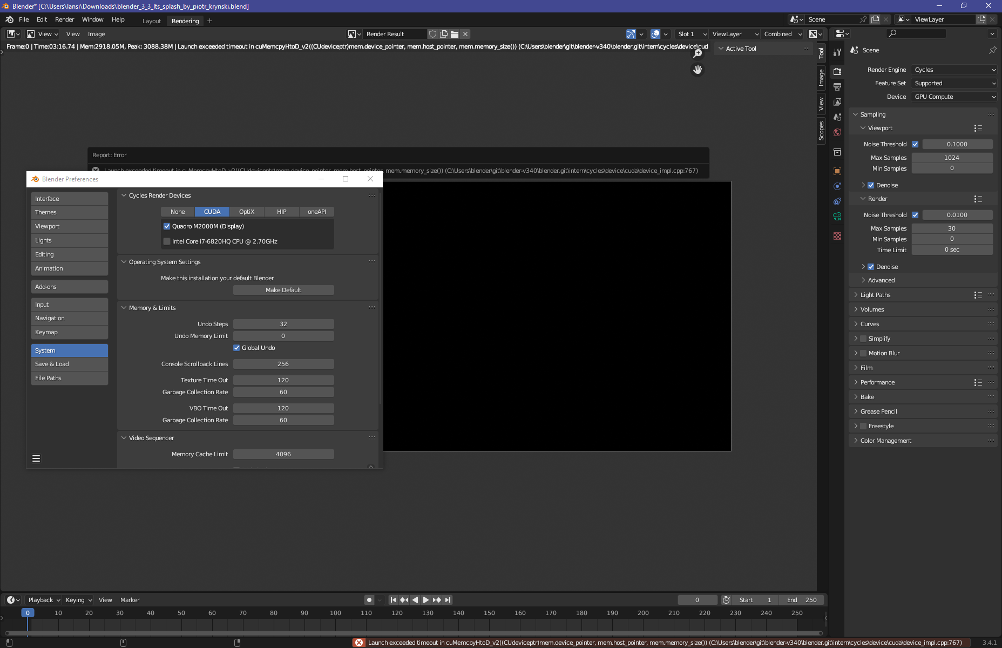Screen dimensions: 1002x648
Task: Open the Light Paths presets list icon
Action: 978,295
